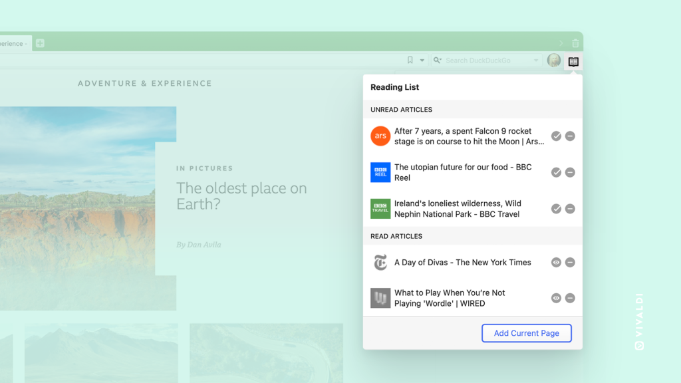681x383 pixels.
Task: Bookmark the current page
Action: pos(410,61)
